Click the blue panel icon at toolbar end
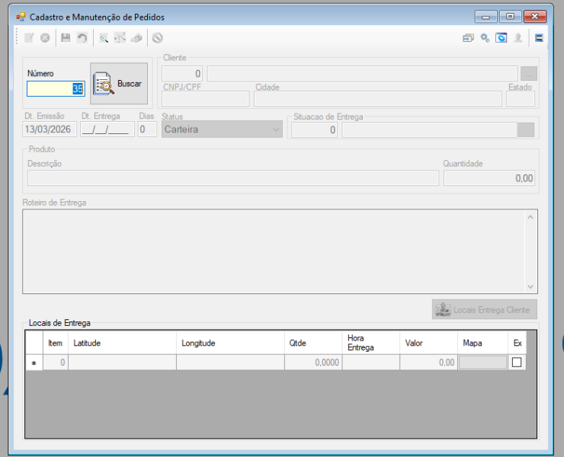 click(539, 38)
